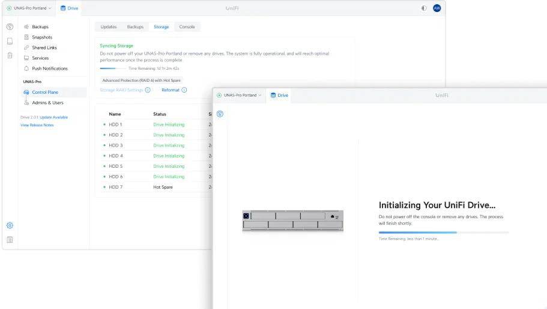Select the HDD 7 row
The image size is (547, 309).
coord(156,187)
